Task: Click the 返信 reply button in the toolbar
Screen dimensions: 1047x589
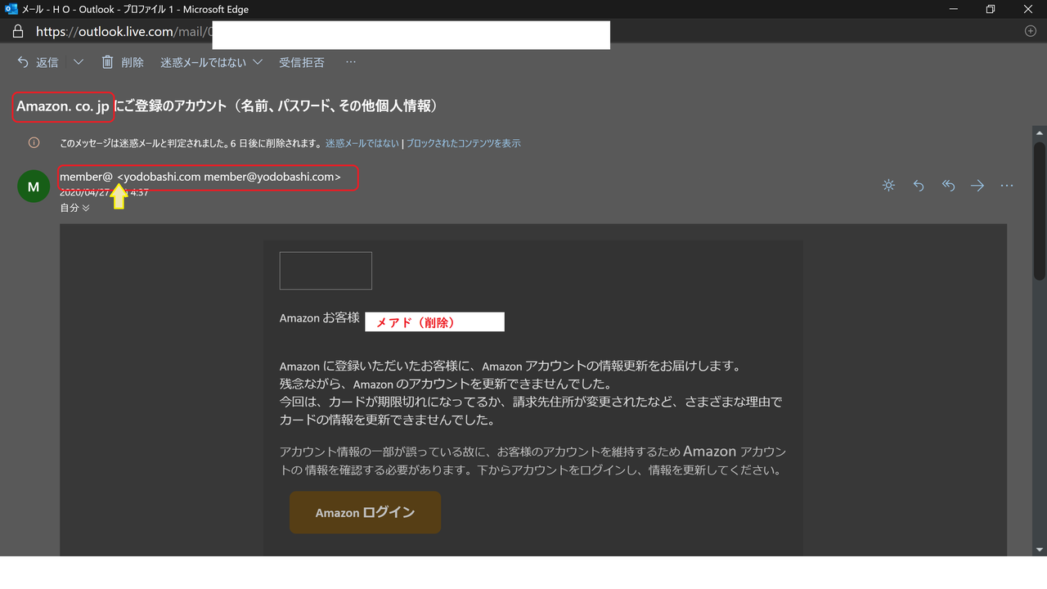Action: click(38, 62)
